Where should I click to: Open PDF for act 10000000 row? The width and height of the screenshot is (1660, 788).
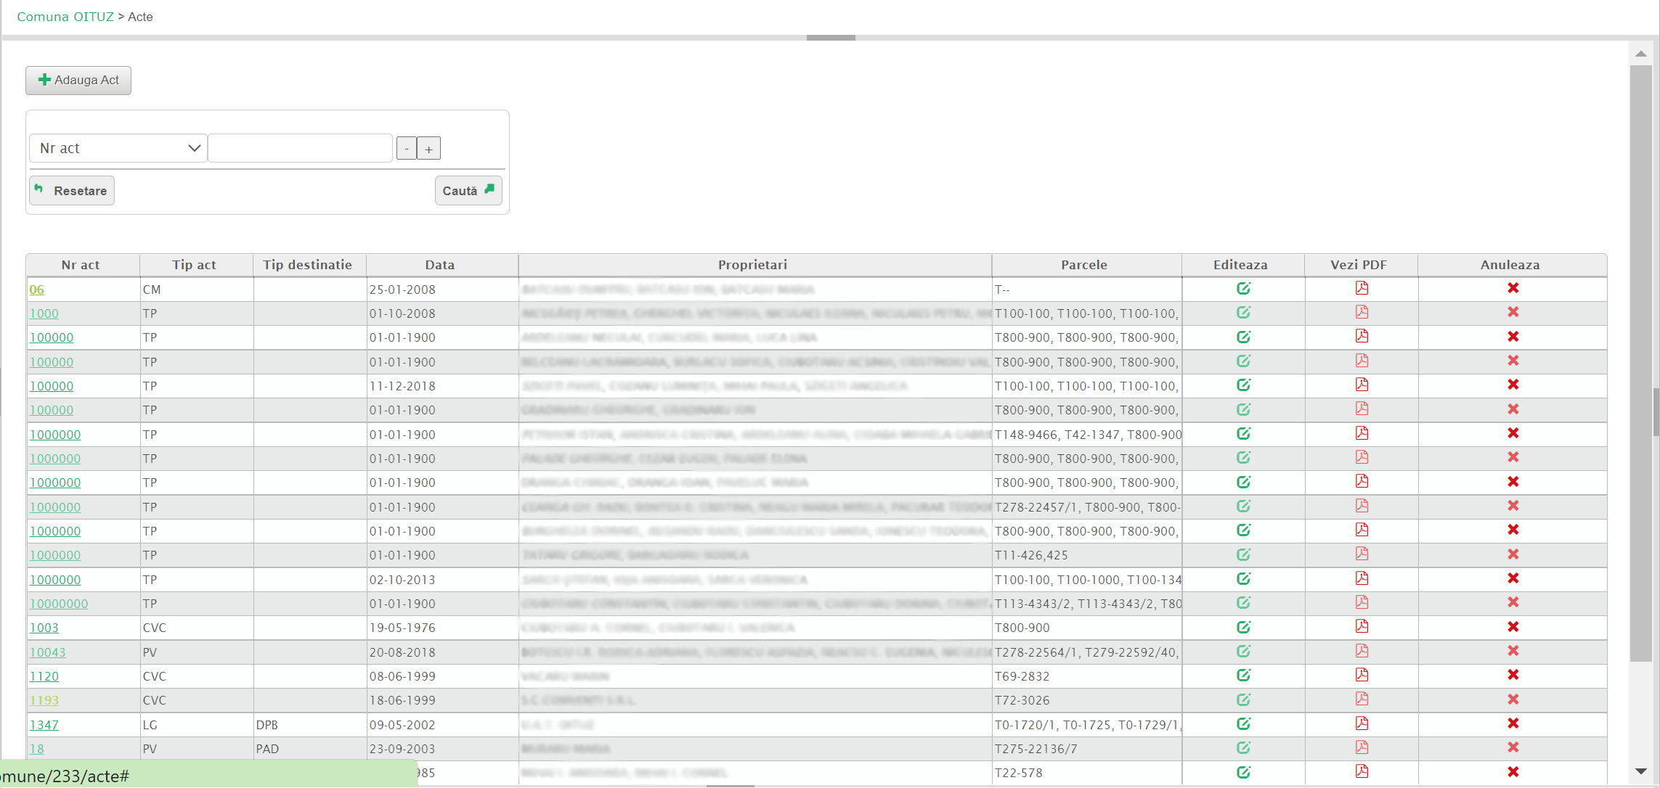[1362, 603]
